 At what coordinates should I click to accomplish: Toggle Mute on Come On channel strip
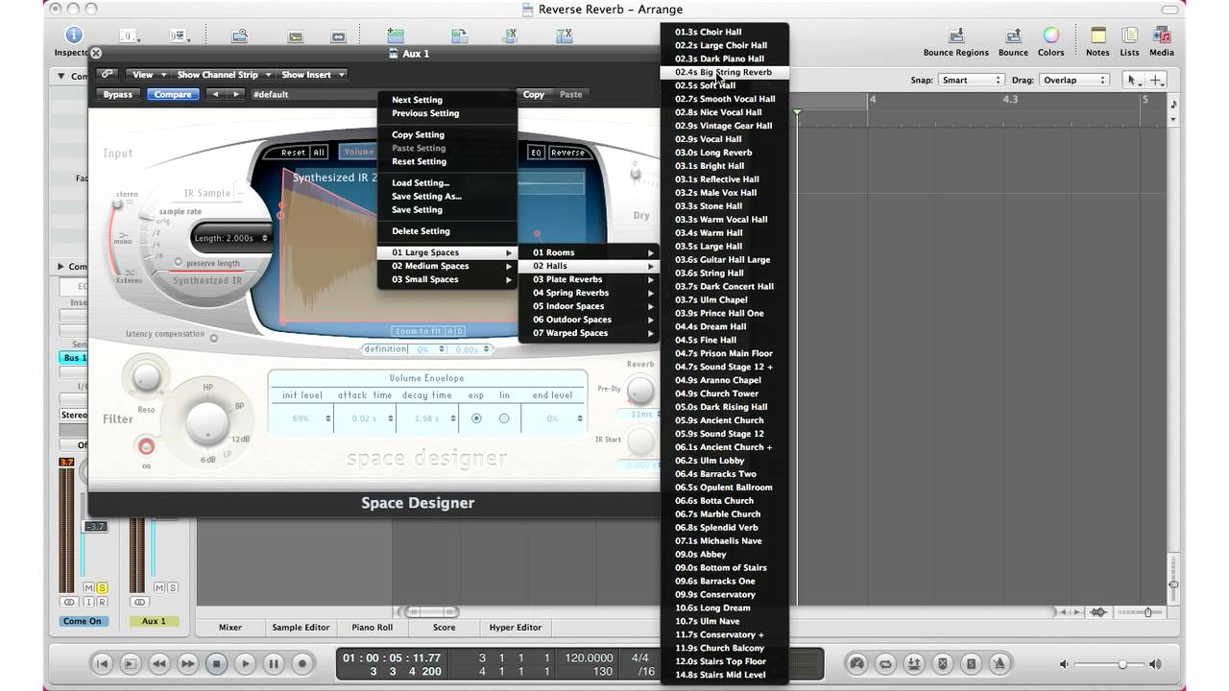[89, 587]
